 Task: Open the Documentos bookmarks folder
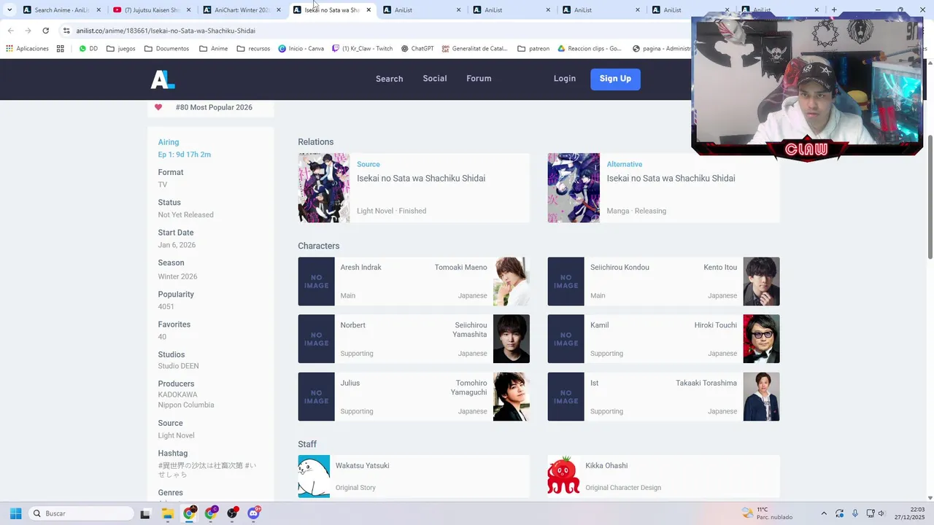(x=167, y=49)
